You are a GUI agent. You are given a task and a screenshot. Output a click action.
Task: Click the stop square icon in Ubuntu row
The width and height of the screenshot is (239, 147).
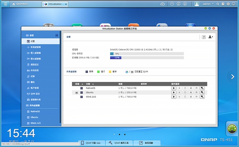[x=191, y=92]
